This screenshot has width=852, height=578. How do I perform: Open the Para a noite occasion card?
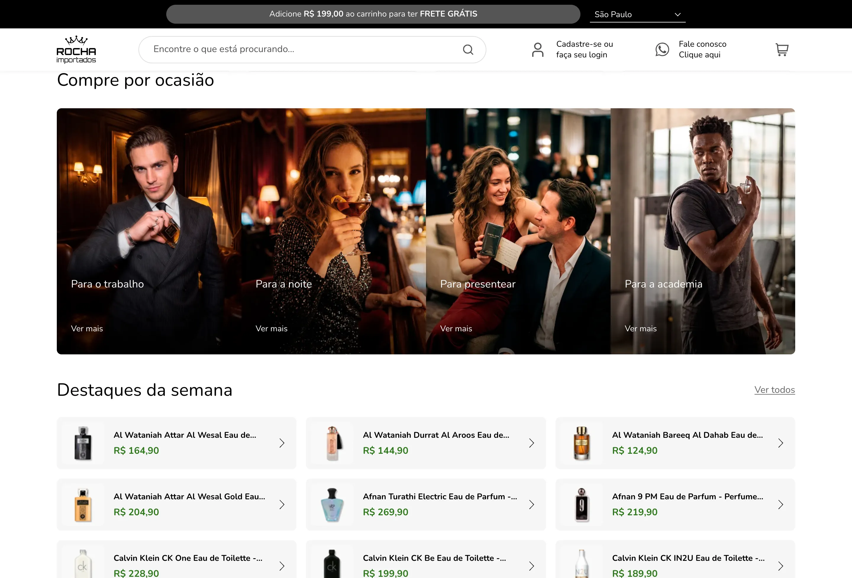click(334, 231)
